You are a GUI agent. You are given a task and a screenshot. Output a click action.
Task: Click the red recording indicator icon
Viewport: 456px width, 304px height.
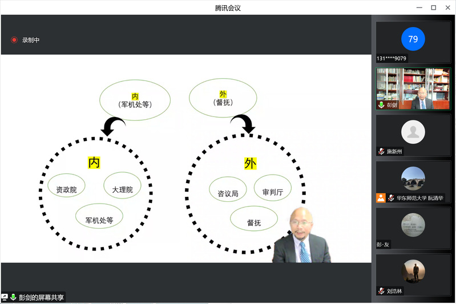[14, 40]
